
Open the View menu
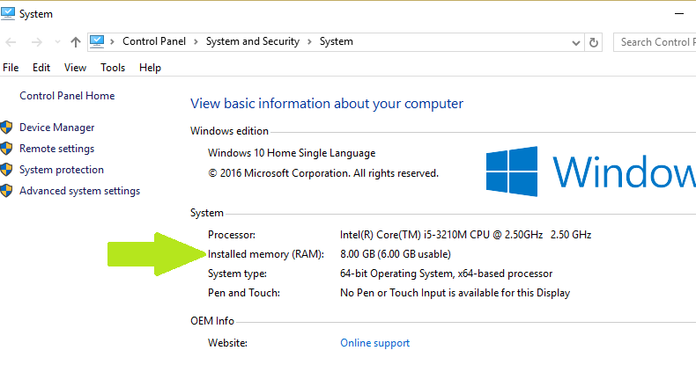point(75,68)
